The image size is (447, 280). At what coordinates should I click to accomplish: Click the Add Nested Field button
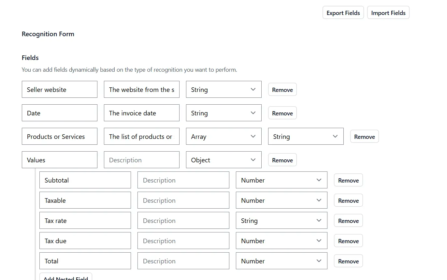(65, 278)
